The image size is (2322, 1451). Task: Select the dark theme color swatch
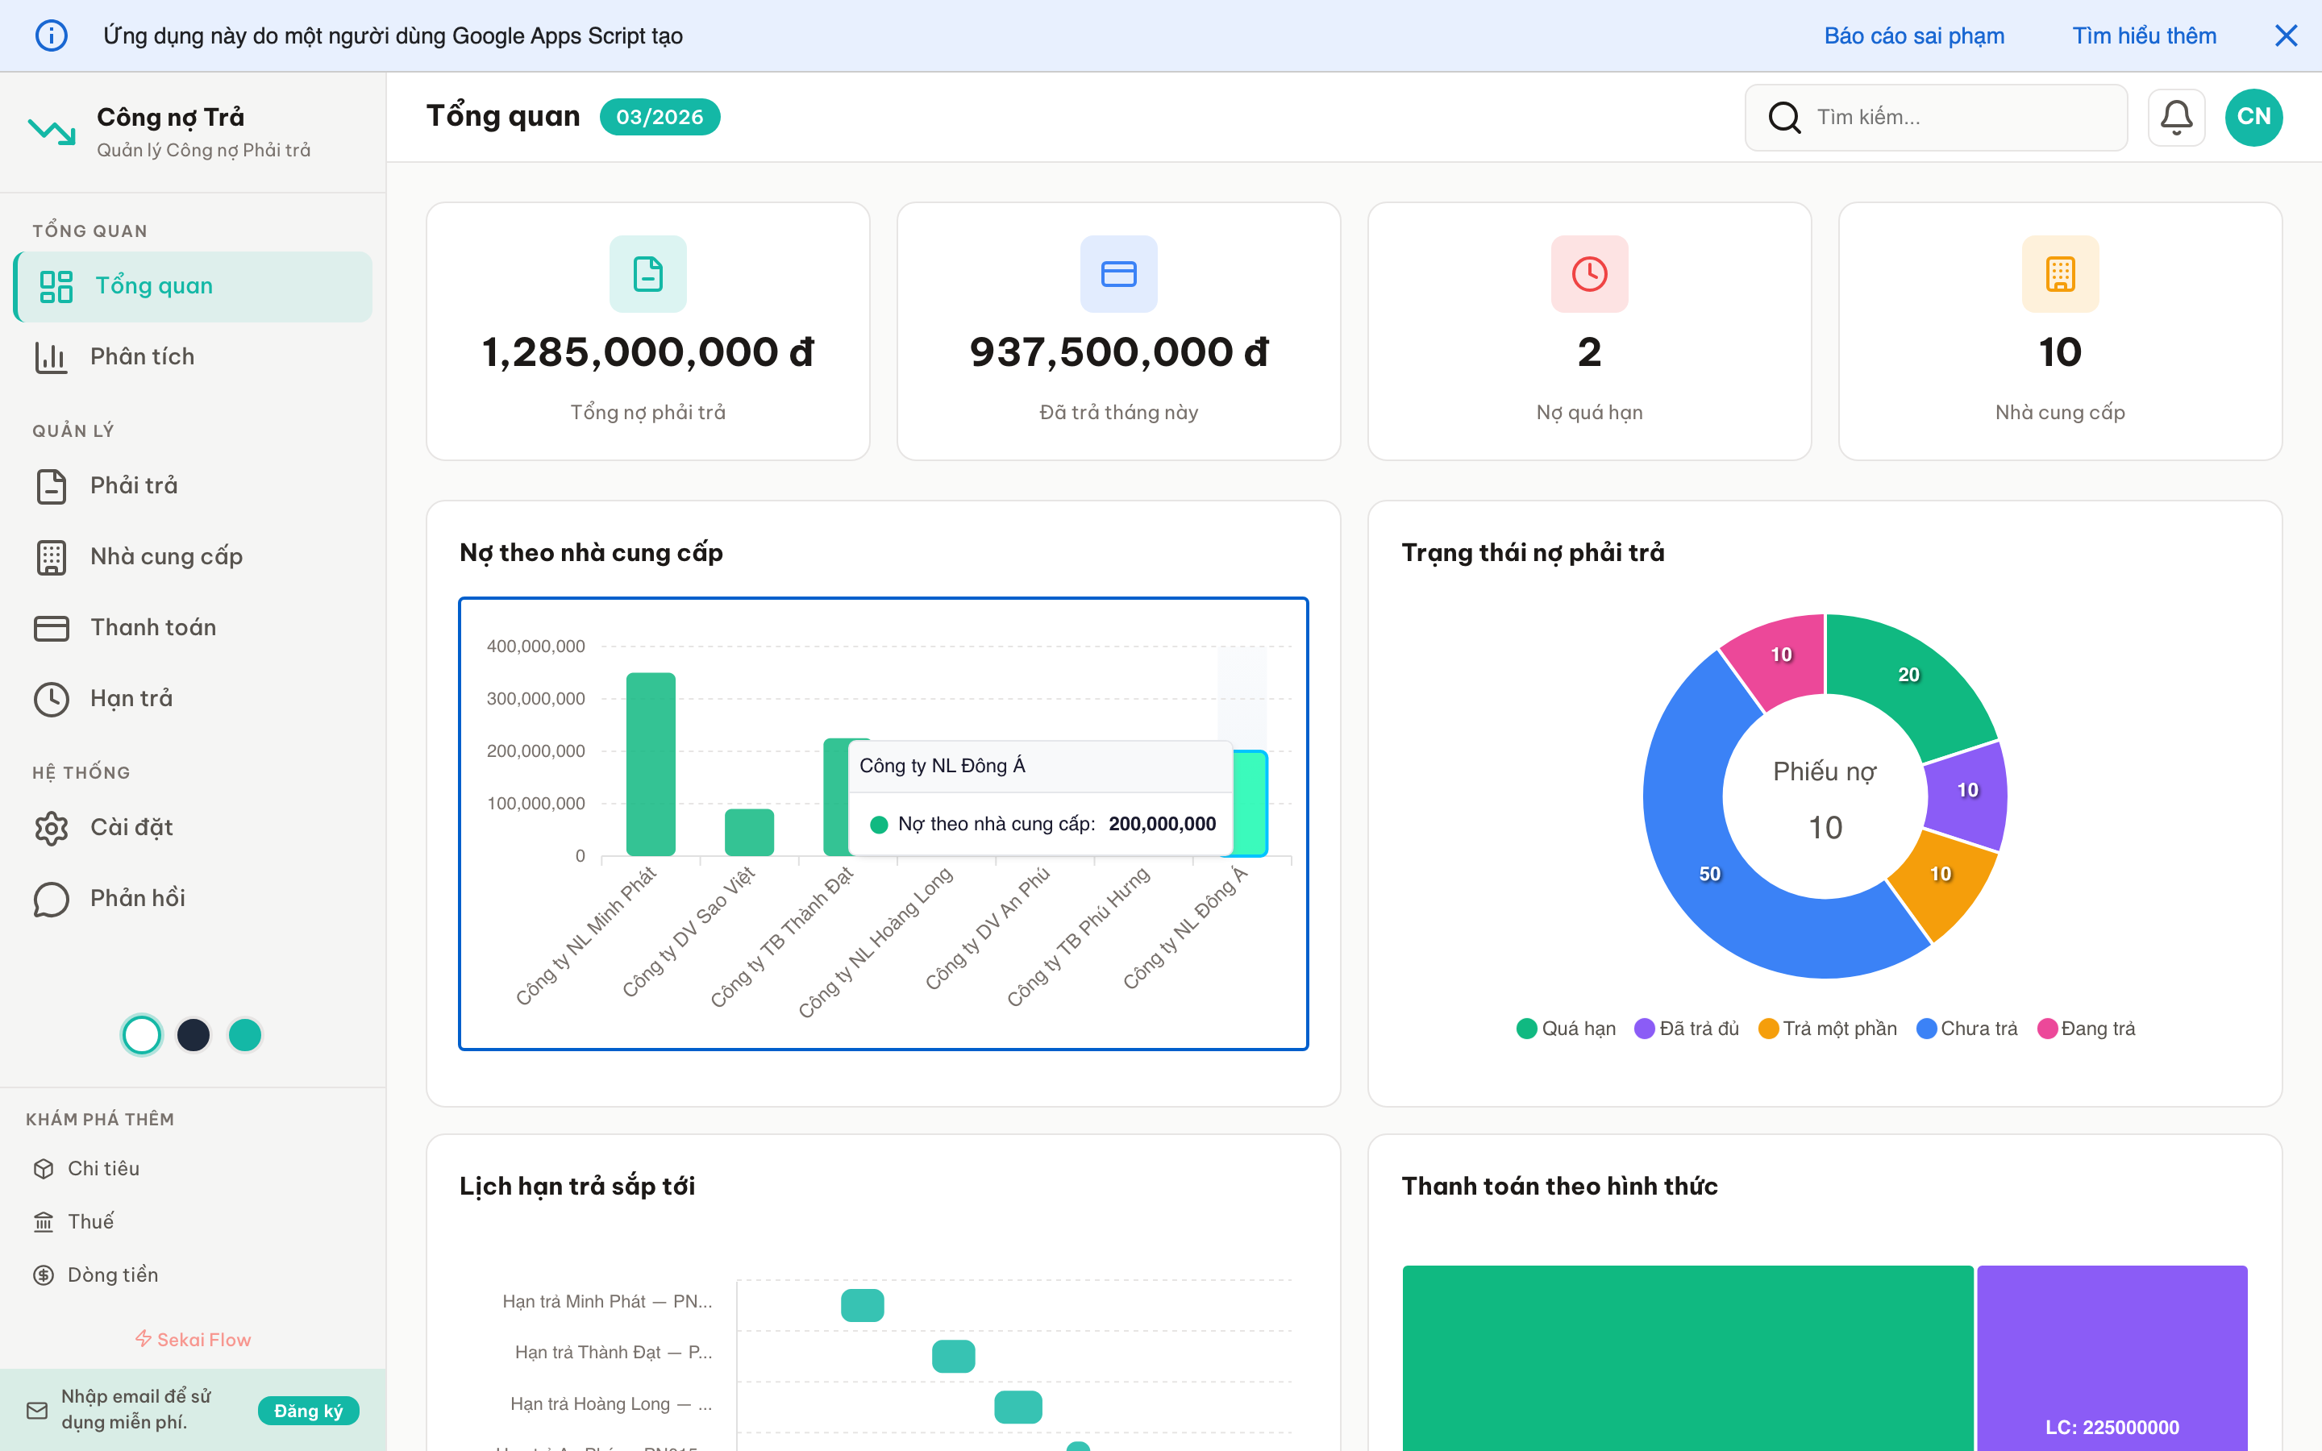coord(193,1034)
